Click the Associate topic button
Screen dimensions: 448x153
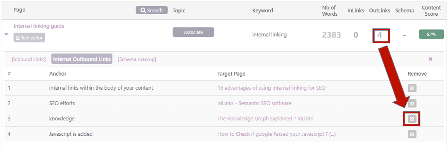coord(193,32)
